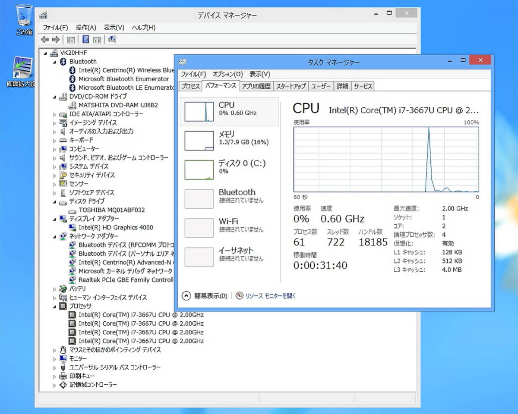Open 表示(V) menu in Task Manager
The width and height of the screenshot is (518, 414).
(260, 74)
